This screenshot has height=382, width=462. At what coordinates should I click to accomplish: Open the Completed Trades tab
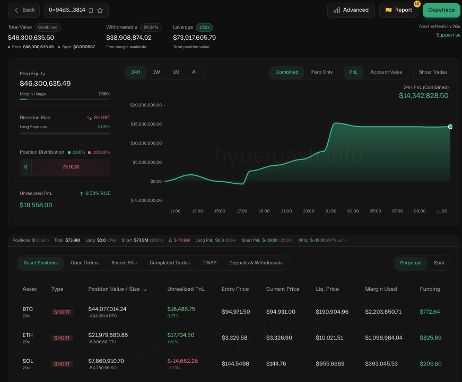click(x=169, y=263)
